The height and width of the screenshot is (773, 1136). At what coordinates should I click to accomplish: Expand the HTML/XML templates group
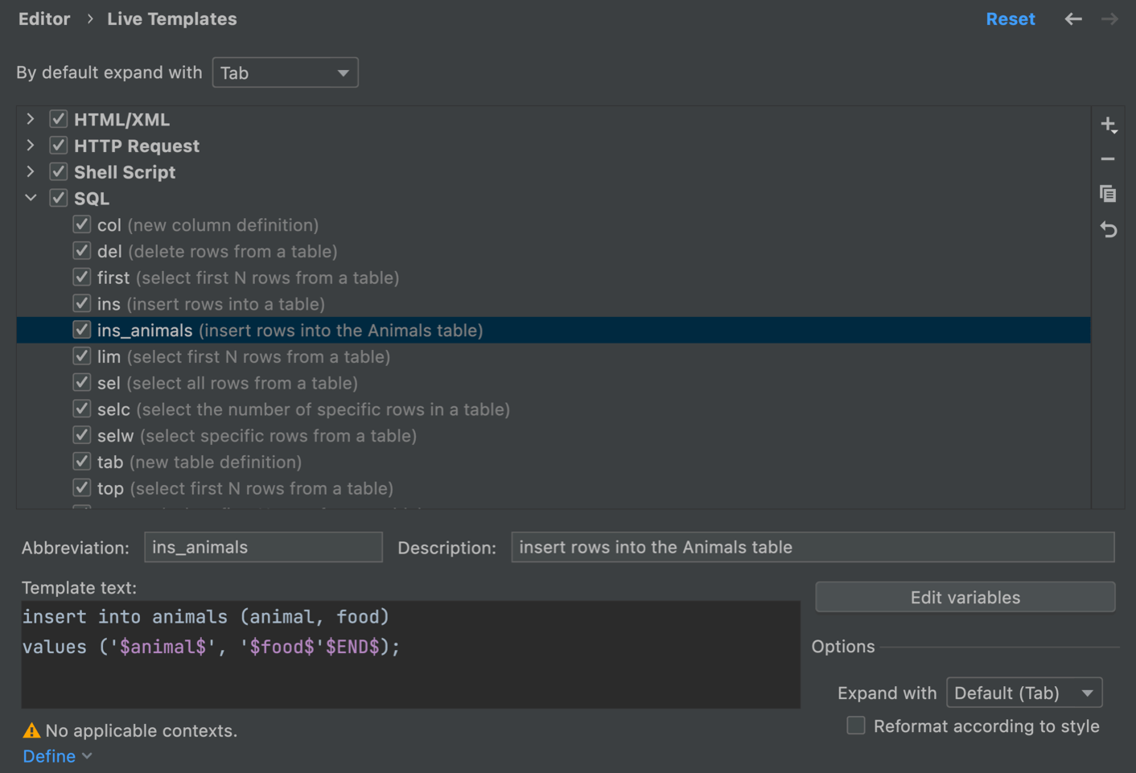(30, 118)
